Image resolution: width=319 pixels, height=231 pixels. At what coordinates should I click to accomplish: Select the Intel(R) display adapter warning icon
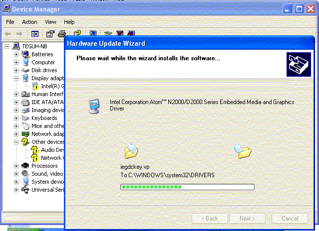pos(35,86)
